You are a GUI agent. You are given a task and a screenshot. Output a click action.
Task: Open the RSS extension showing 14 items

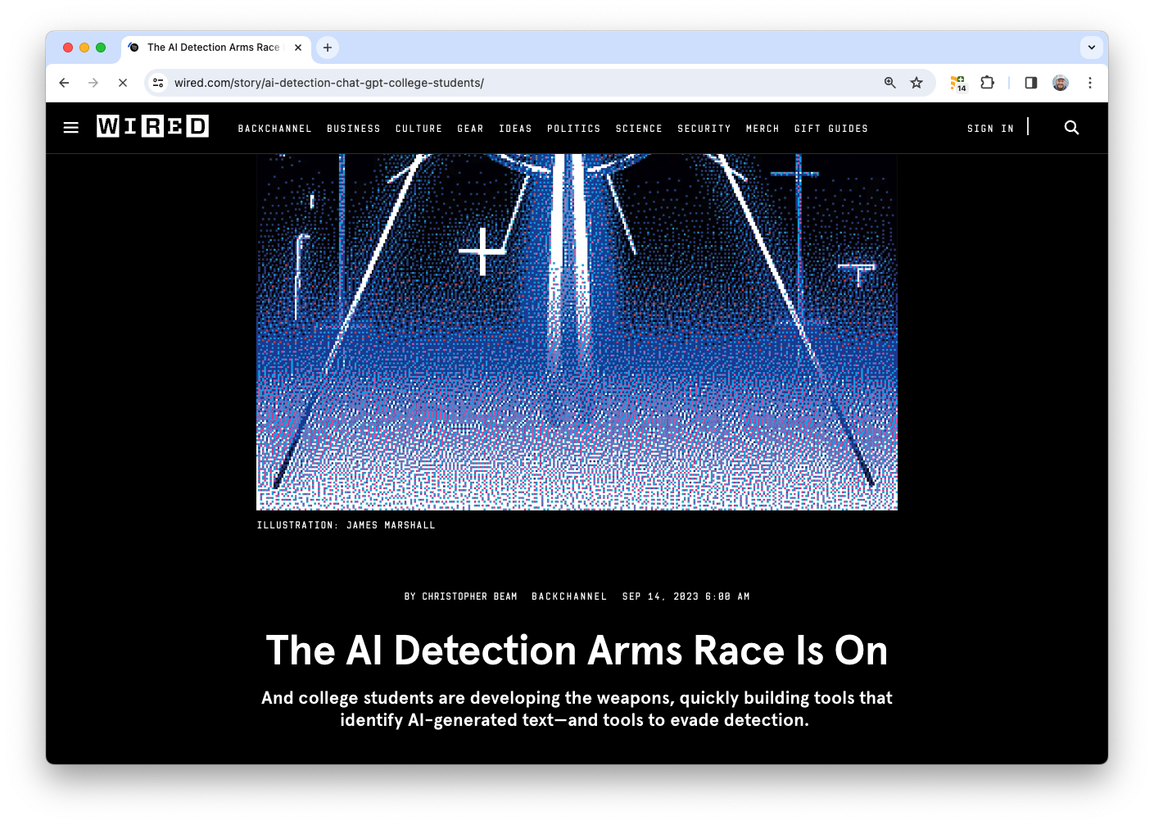click(x=957, y=83)
